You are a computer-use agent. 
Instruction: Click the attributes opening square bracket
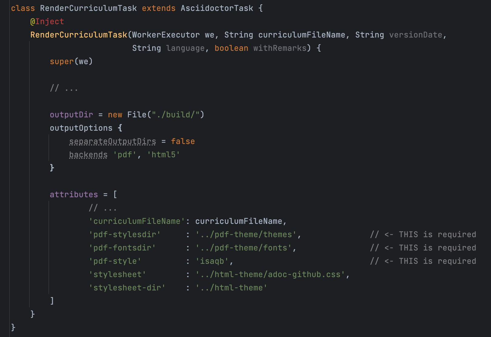[x=115, y=195]
